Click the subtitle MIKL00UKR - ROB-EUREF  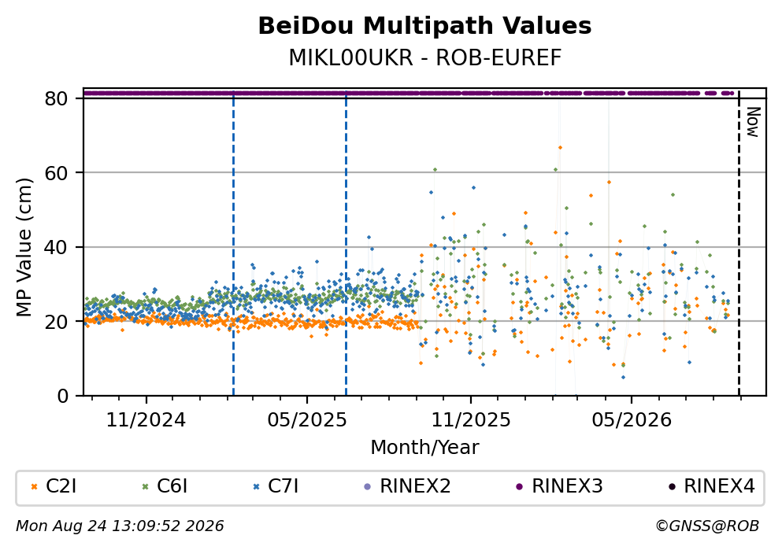click(x=425, y=57)
